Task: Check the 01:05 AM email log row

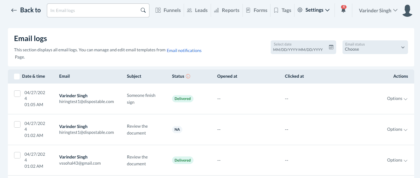Action: click(x=17, y=93)
